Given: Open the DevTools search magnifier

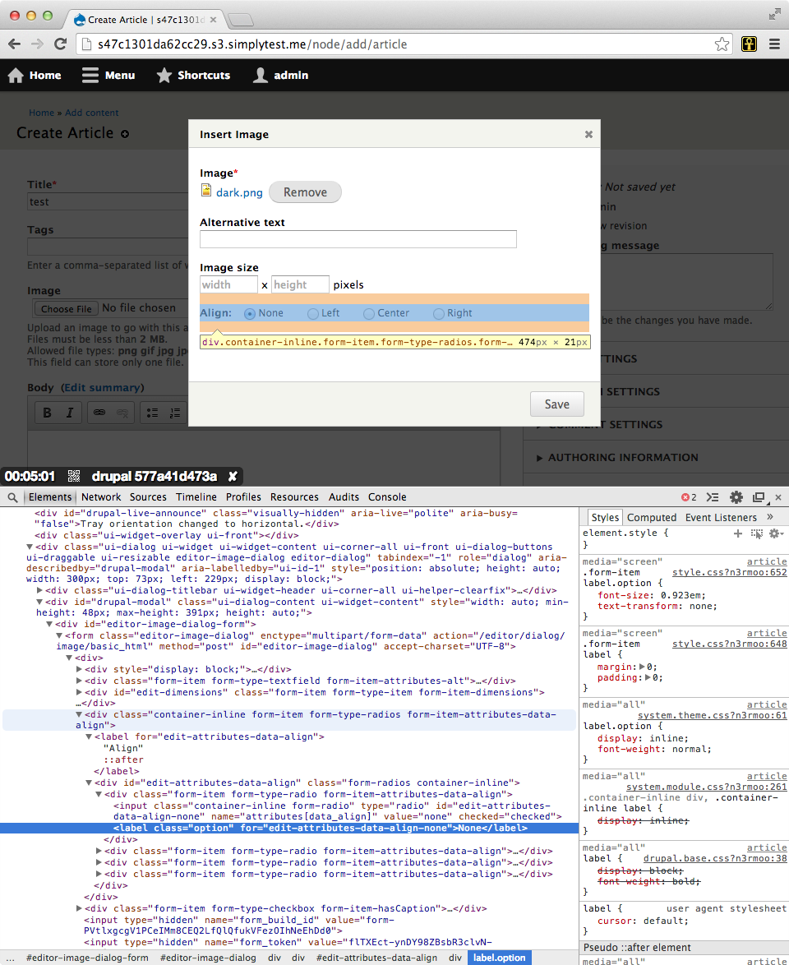Looking at the screenshot, I should pos(12,496).
